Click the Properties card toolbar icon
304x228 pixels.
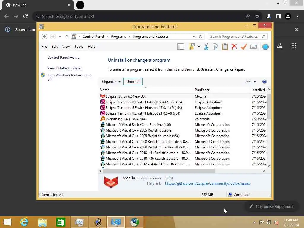point(254,47)
